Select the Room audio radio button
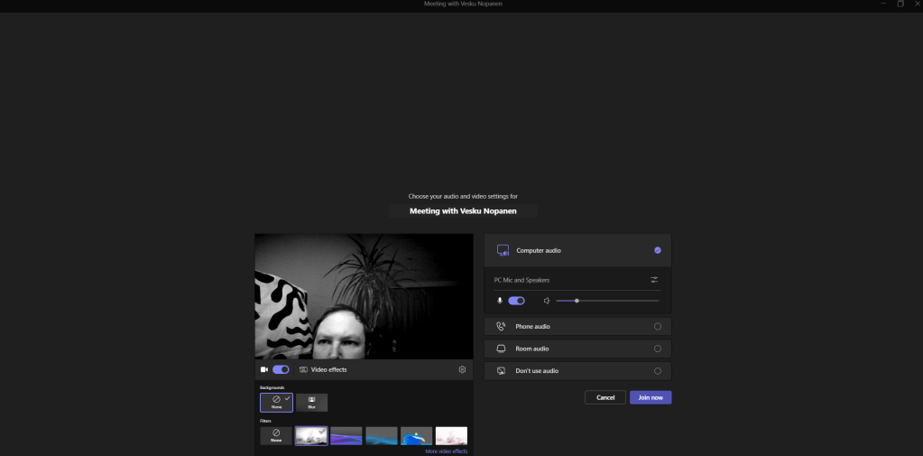 [657, 349]
